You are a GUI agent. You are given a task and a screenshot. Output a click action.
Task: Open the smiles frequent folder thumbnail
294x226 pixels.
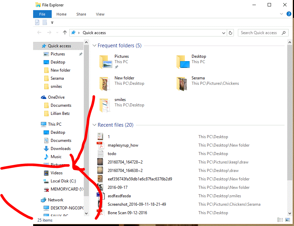[x=105, y=105]
